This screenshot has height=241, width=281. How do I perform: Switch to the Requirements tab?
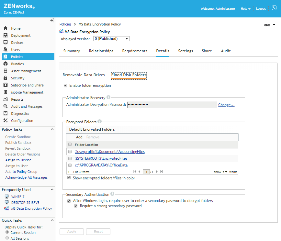pos(135,51)
